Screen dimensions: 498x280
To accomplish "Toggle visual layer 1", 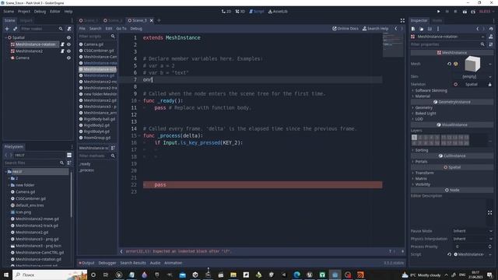I will pyautogui.click(x=414, y=138).
